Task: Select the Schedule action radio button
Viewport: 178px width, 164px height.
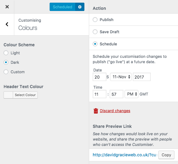Action: [x=95, y=44]
